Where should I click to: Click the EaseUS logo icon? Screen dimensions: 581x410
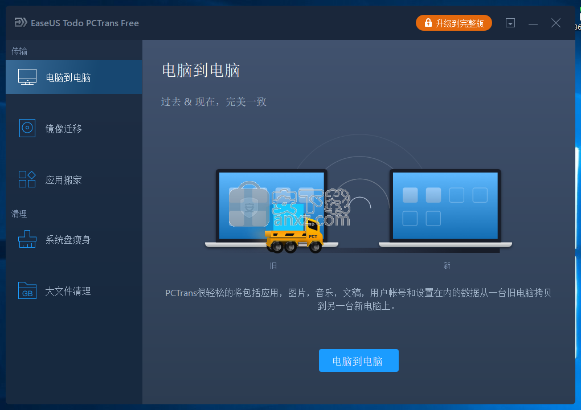(21, 23)
